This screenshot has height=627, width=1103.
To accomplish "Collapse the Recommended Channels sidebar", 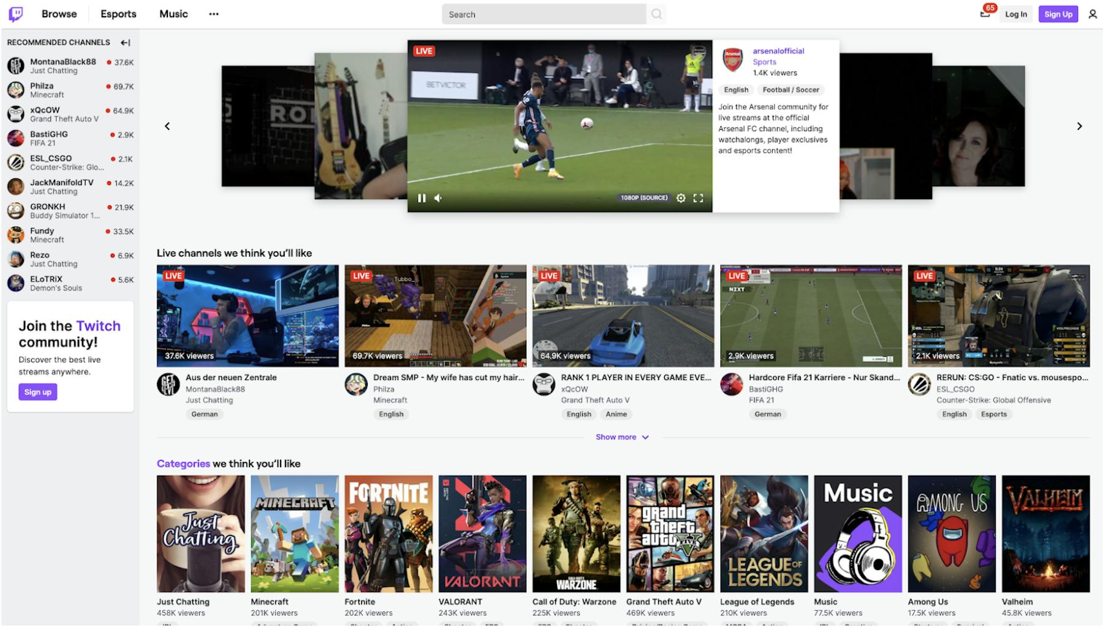I will coord(126,42).
